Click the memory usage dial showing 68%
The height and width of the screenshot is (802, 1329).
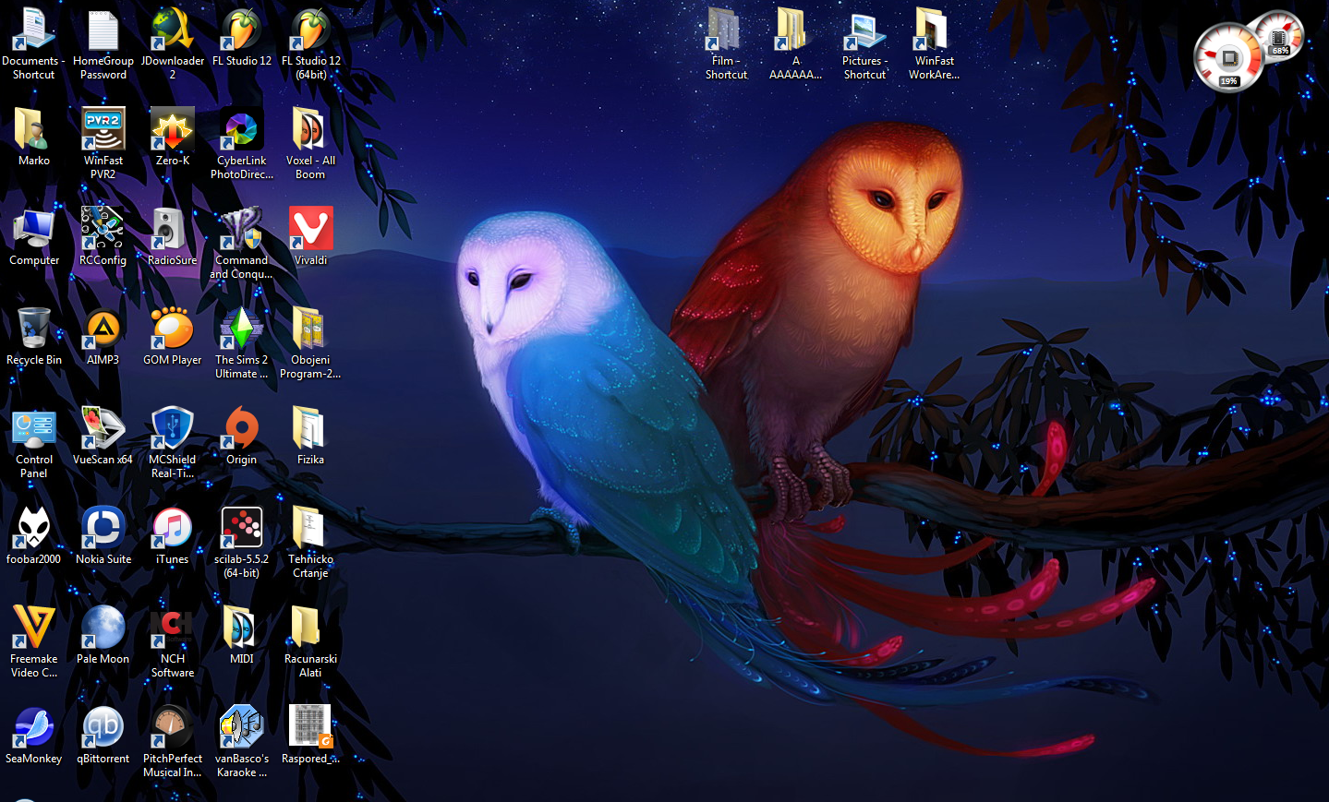pos(1279,37)
